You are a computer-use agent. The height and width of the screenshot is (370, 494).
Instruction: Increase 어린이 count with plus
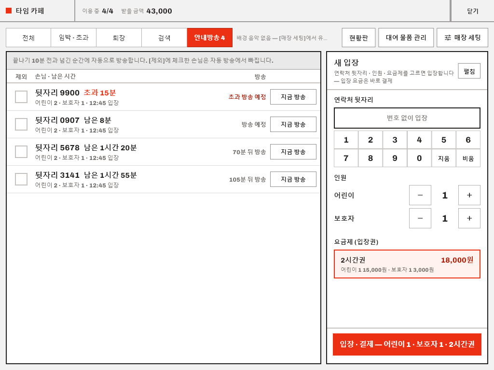pos(469,195)
